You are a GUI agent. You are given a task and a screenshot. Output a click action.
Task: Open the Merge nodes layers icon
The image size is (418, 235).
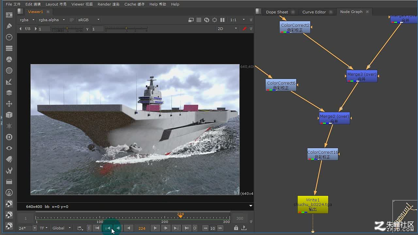coord(9,93)
